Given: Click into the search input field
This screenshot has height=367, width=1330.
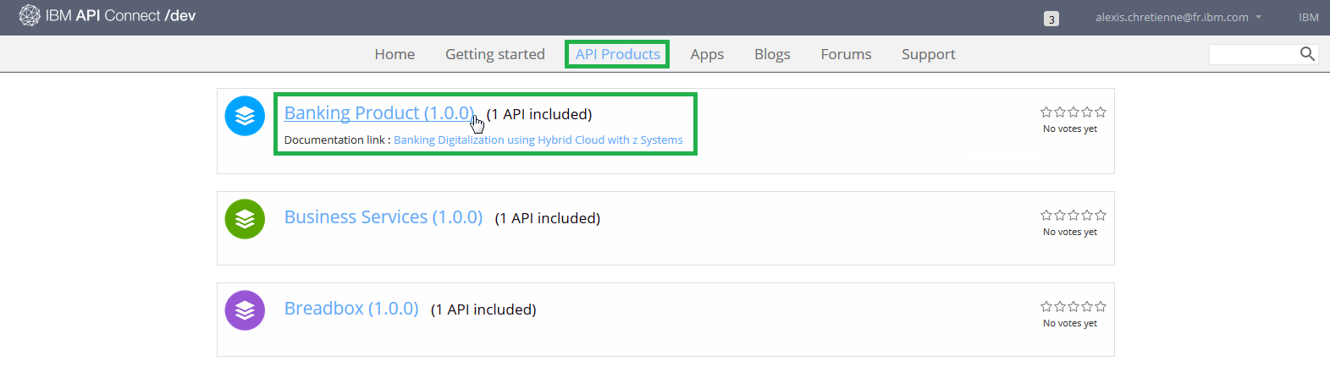Looking at the screenshot, I should click(x=1254, y=54).
